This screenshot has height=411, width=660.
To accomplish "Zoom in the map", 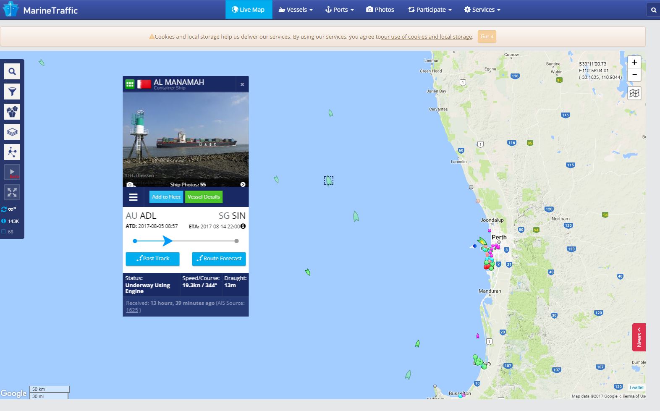I will 634,62.
